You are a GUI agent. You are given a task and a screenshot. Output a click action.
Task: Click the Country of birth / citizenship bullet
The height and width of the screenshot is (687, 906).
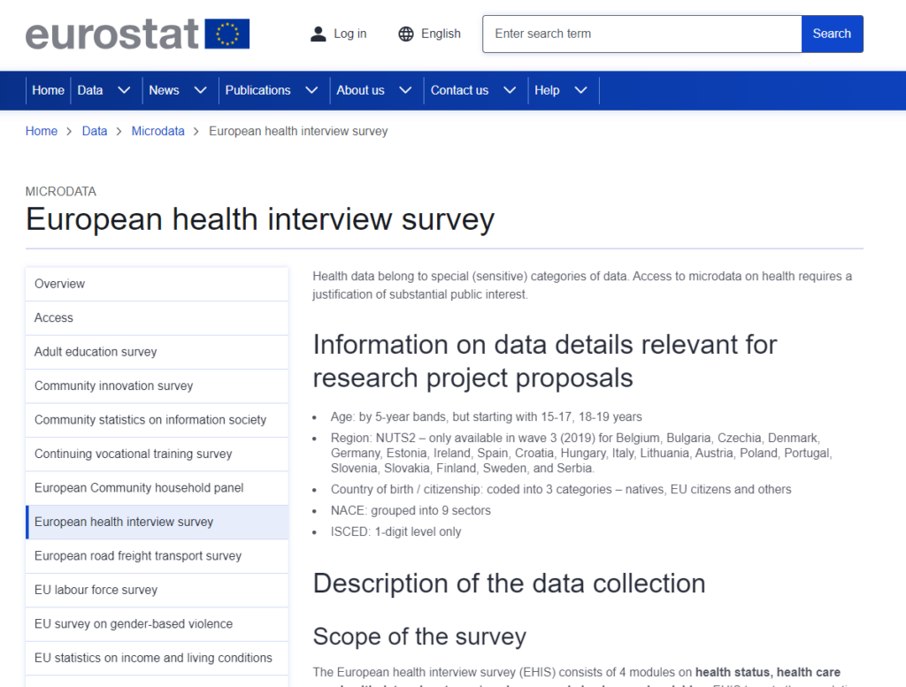click(x=560, y=490)
